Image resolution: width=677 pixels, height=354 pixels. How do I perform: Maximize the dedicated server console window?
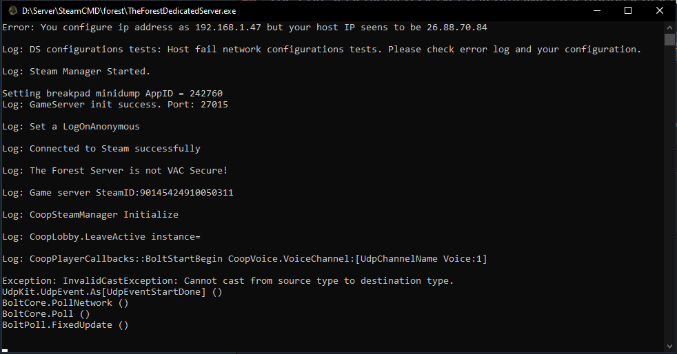click(x=628, y=10)
